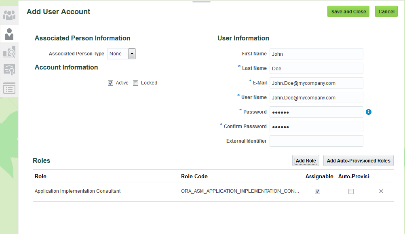Cancel adding the user account

pyautogui.click(x=386, y=12)
